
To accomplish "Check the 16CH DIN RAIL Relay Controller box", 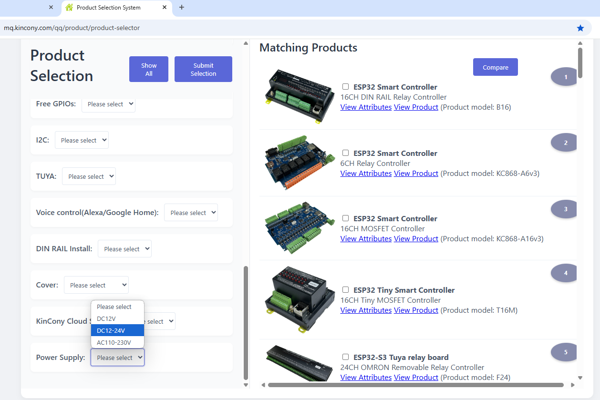I will coord(346,87).
